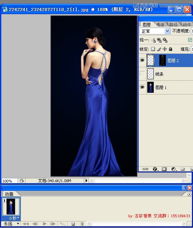Click the lock image pixels brush icon
The image size is (193, 228).
(159, 49)
